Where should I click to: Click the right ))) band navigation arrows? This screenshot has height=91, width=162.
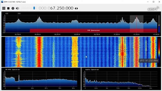point(19,13)
